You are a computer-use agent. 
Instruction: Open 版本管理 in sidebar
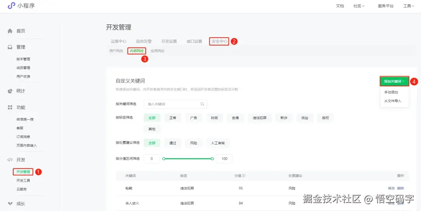pos(23,59)
